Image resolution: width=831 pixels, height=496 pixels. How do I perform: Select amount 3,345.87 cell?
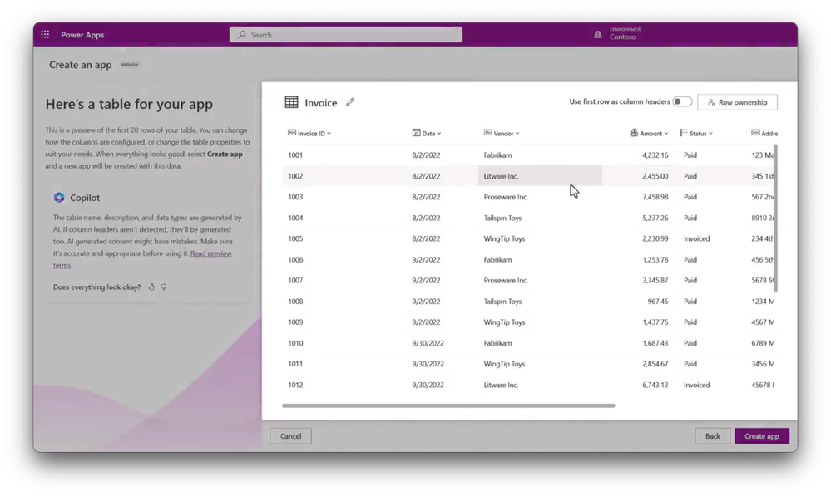pyautogui.click(x=655, y=281)
